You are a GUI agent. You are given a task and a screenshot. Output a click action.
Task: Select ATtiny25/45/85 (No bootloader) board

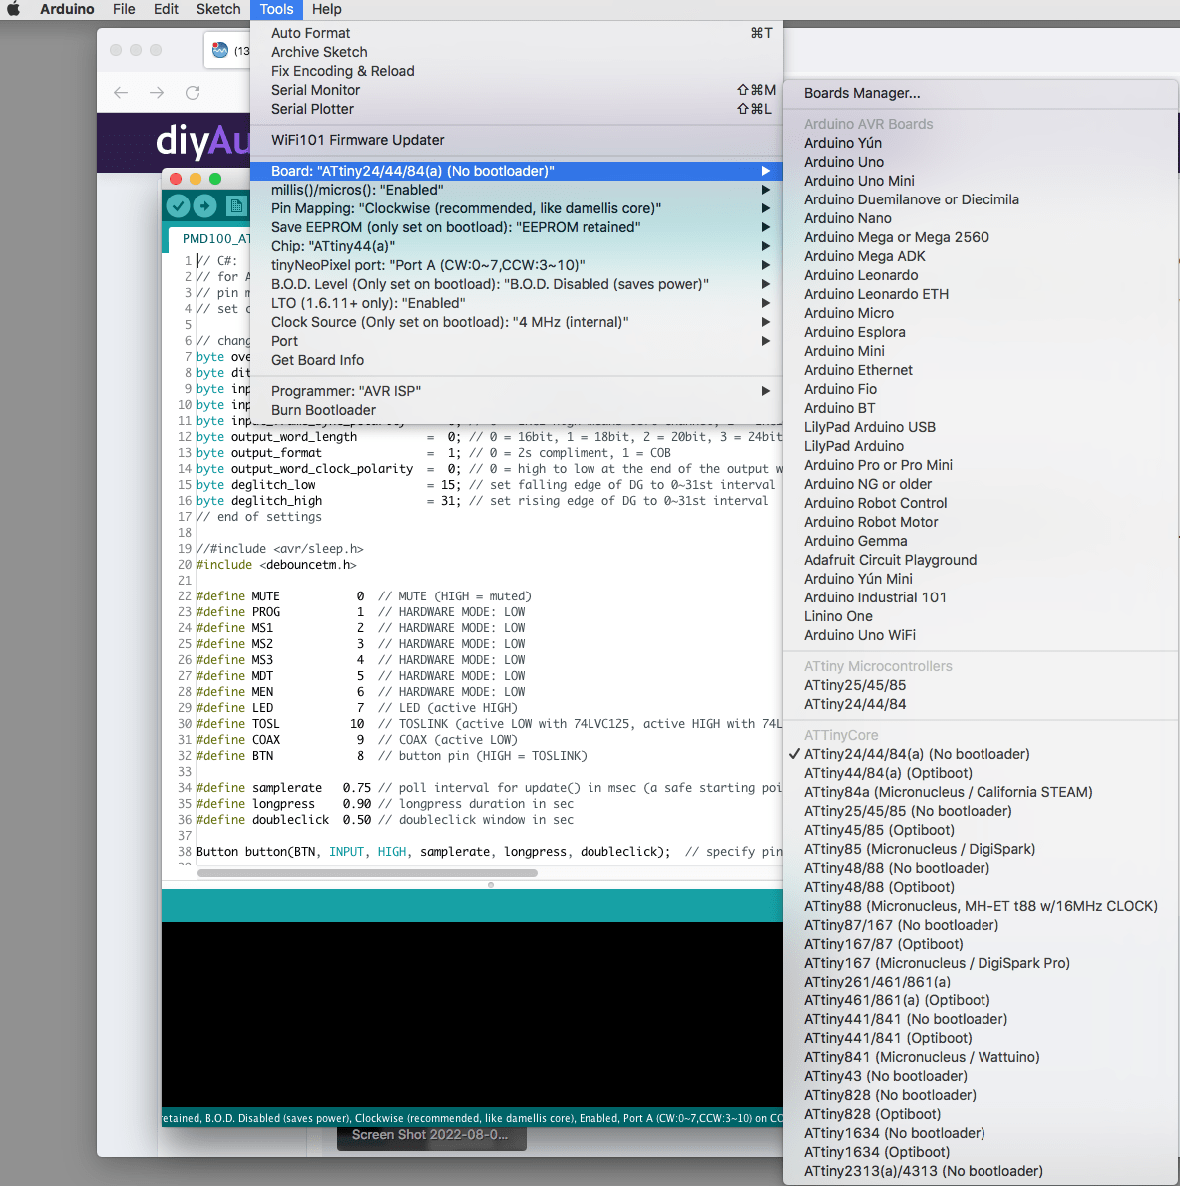(982, 811)
